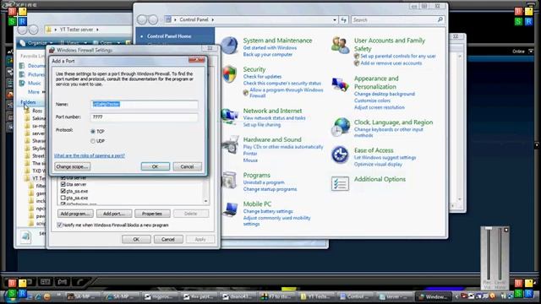Select the UDP protocol option
The height and width of the screenshot is (304, 541).
pos(93,141)
